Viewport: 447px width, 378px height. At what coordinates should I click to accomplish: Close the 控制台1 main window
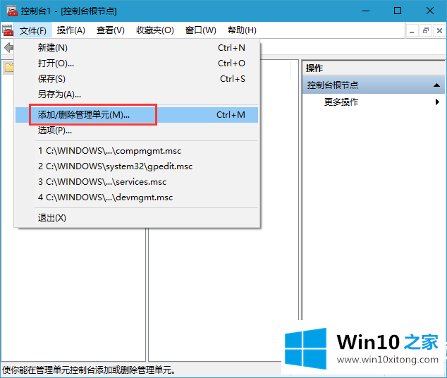(429, 11)
